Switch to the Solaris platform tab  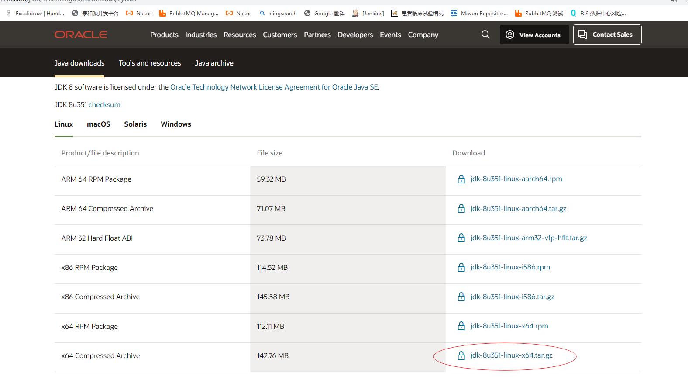click(x=135, y=124)
